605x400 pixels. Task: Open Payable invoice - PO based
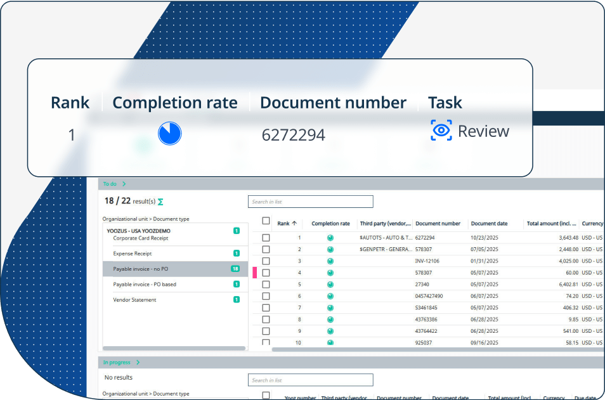145,284
